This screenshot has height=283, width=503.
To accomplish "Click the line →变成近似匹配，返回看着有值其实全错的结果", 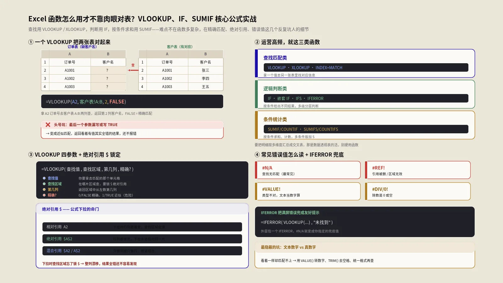I will [91, 134].
